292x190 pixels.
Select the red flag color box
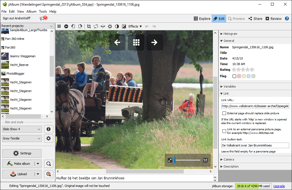click(239, 76)
